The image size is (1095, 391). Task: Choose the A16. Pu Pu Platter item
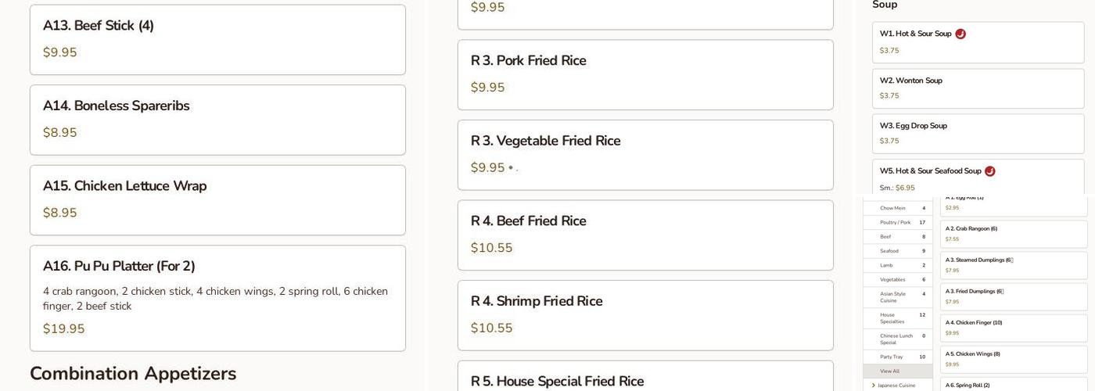217,298
